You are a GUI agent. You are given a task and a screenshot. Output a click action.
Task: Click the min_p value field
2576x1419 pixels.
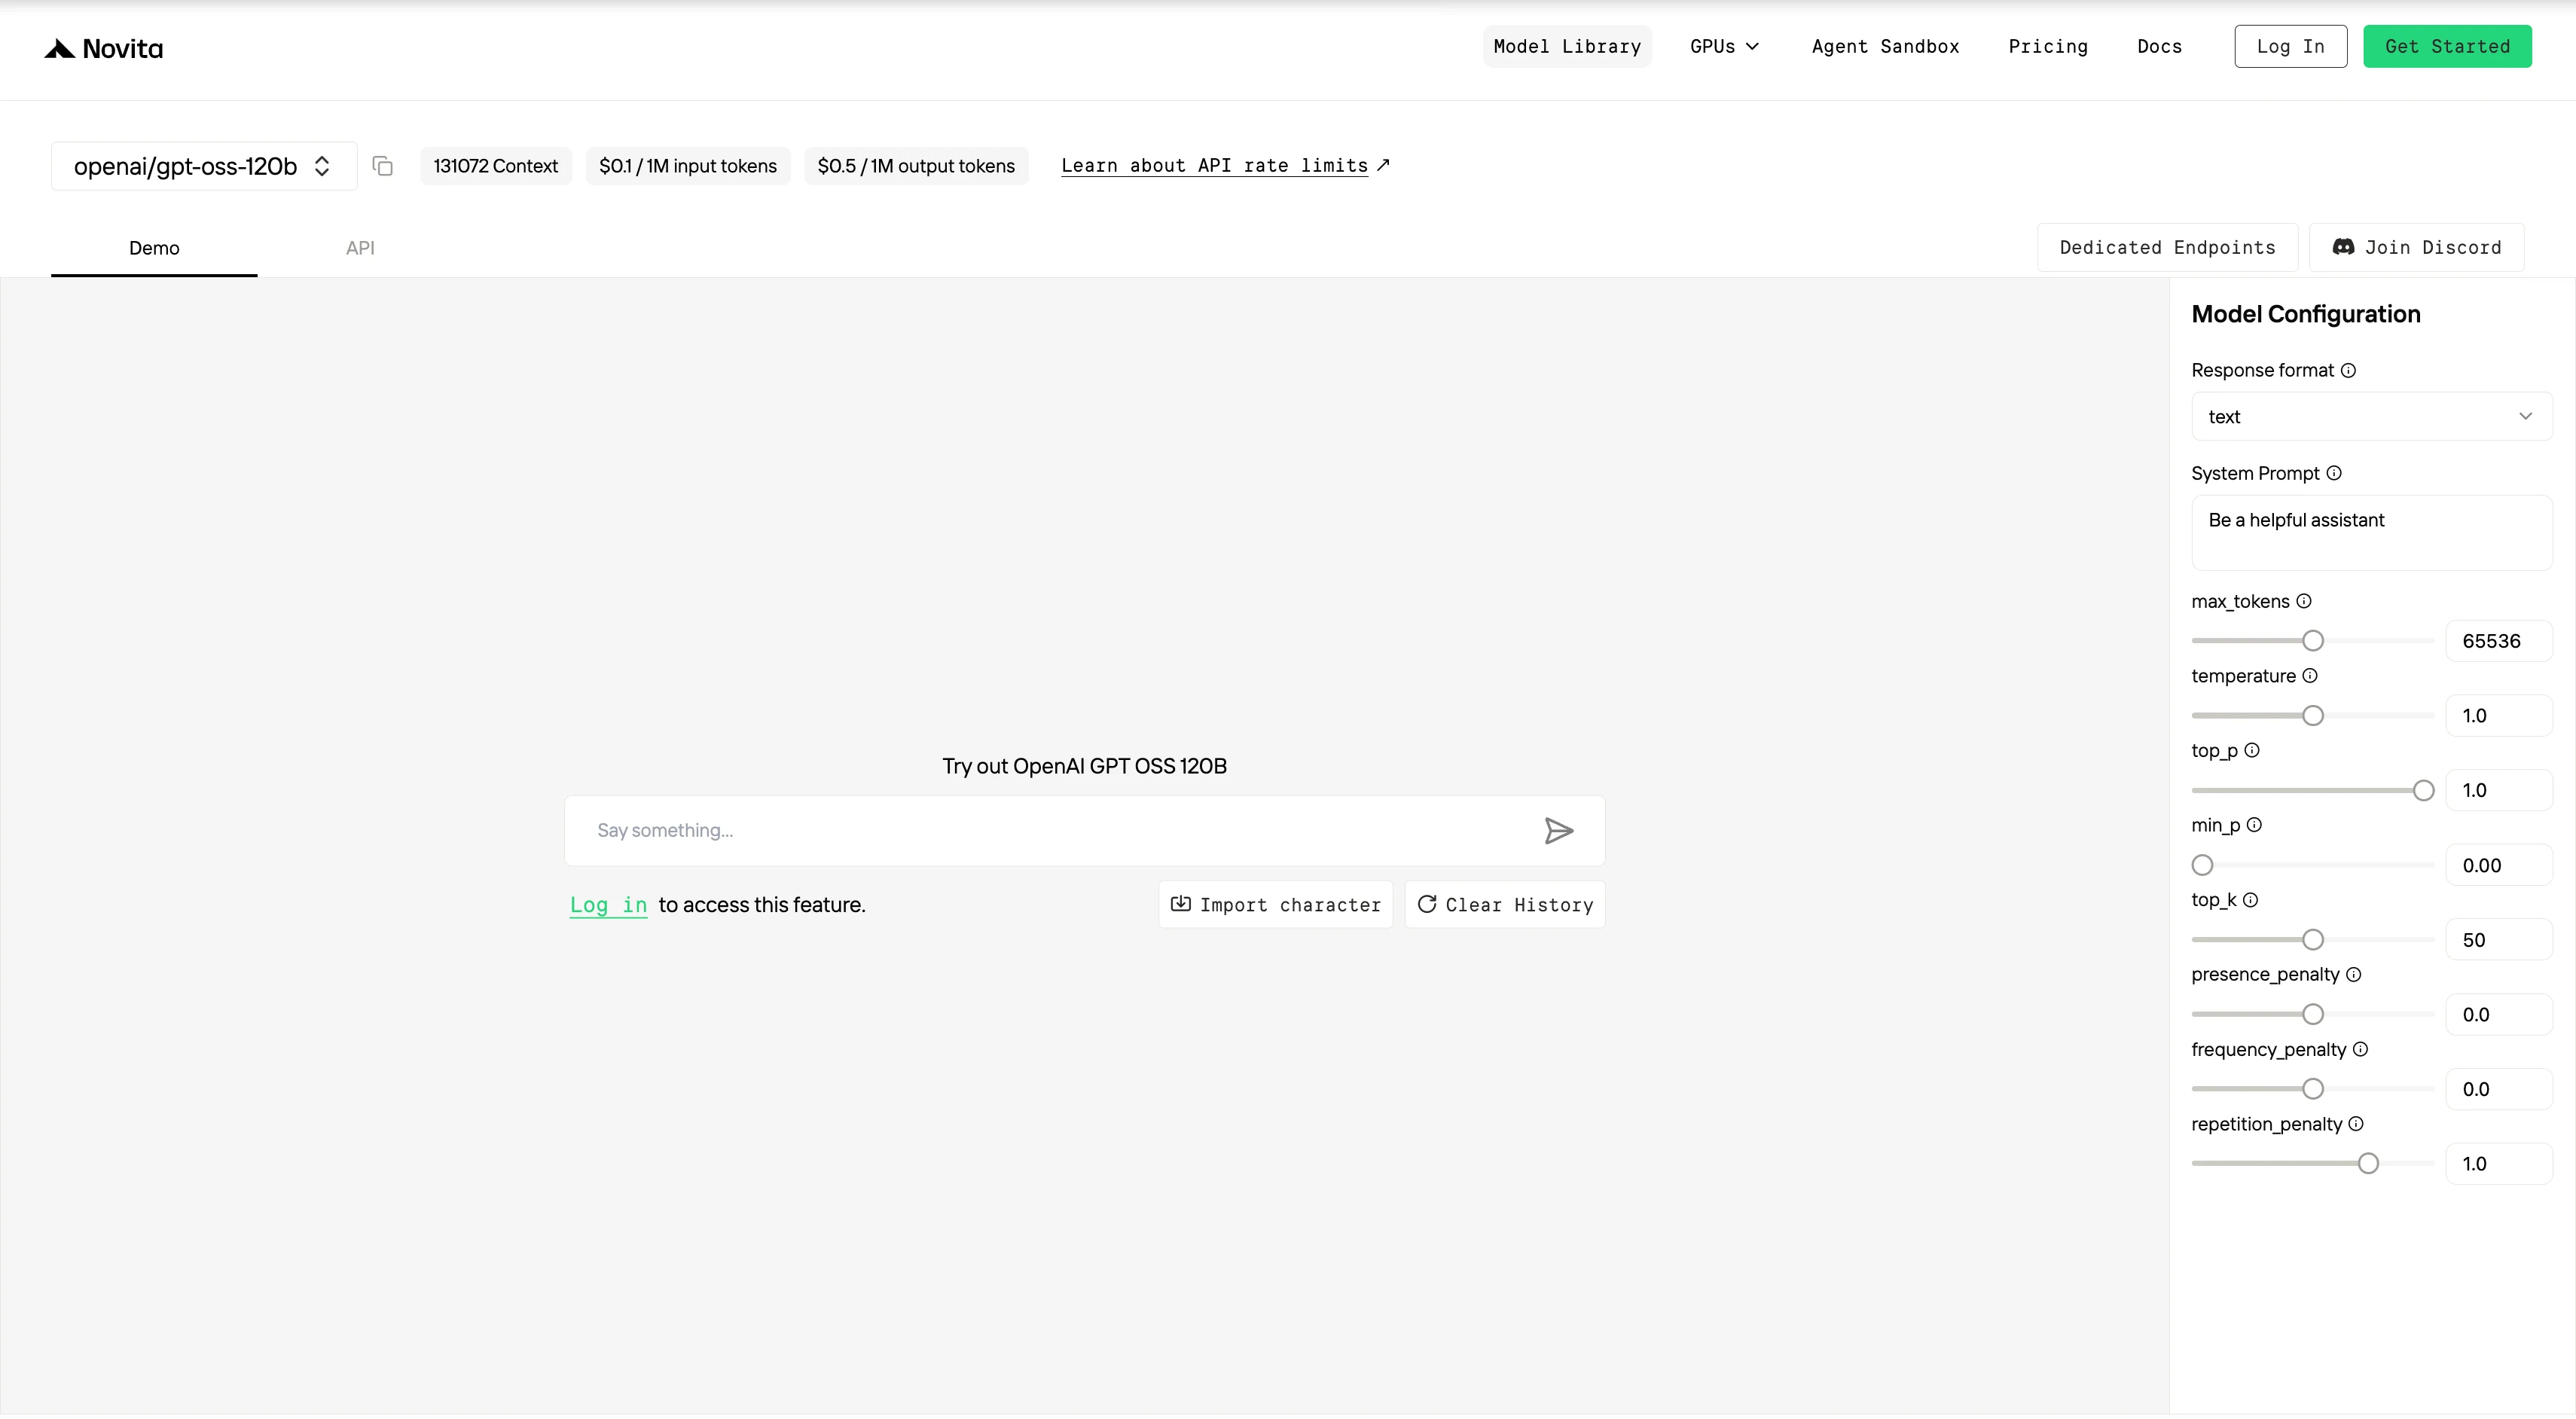2498,866
